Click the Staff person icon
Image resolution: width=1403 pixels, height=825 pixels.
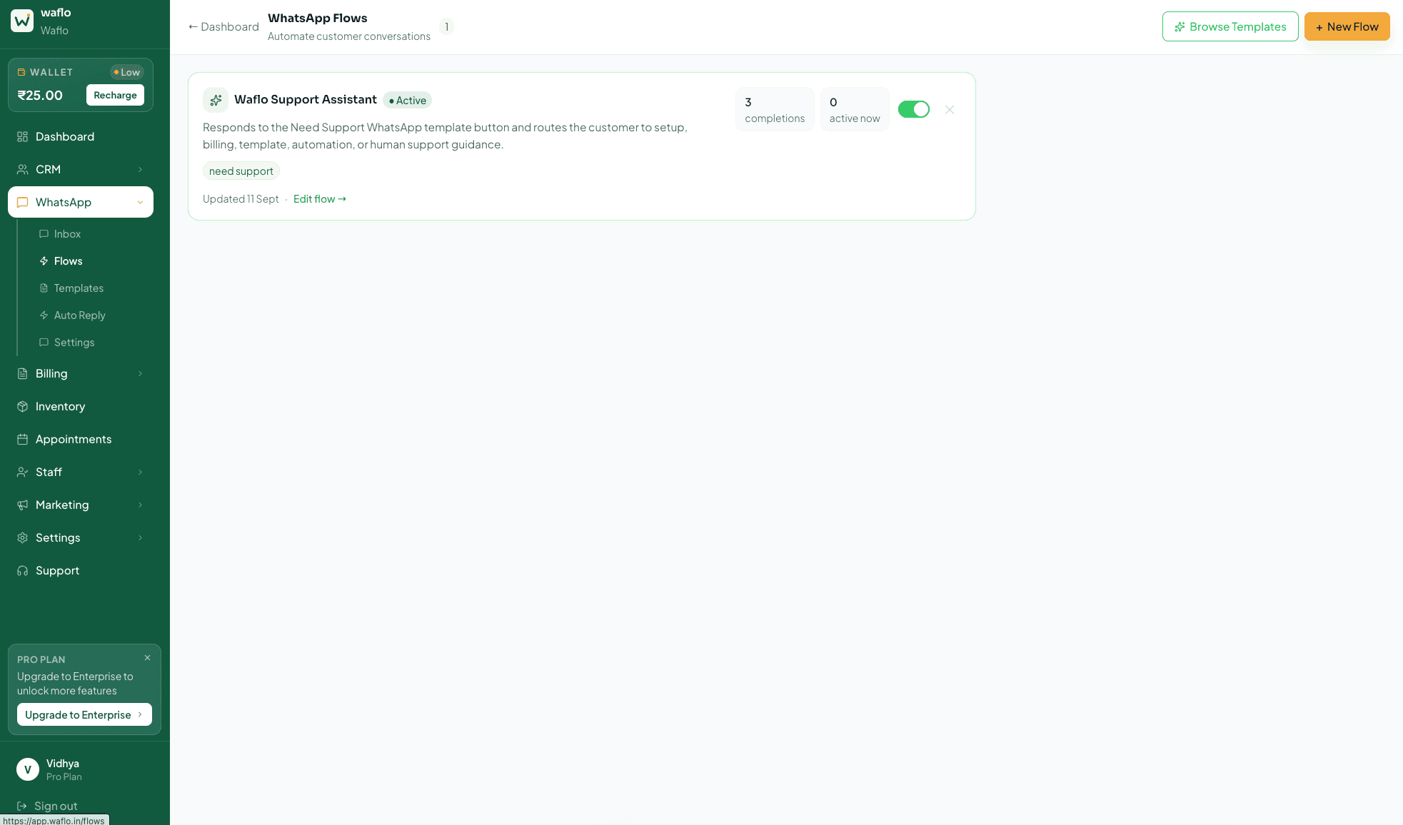point(22,472)
